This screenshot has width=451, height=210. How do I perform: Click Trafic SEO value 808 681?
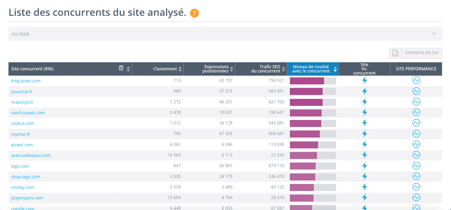276,134
